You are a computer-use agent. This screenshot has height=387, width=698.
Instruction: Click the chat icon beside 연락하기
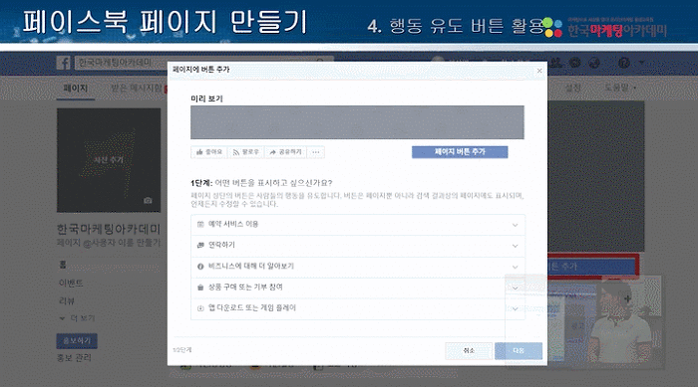[x=200, y=246]
